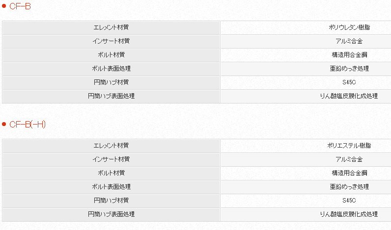This screenshot has height=230, width=391.
Task: Select the ポリウレタン樹脂 cell
Action: (349, 27)
